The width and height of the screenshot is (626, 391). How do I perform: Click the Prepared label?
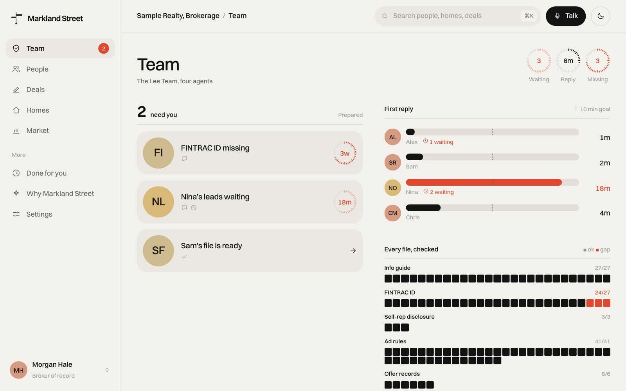click(350, 115)
